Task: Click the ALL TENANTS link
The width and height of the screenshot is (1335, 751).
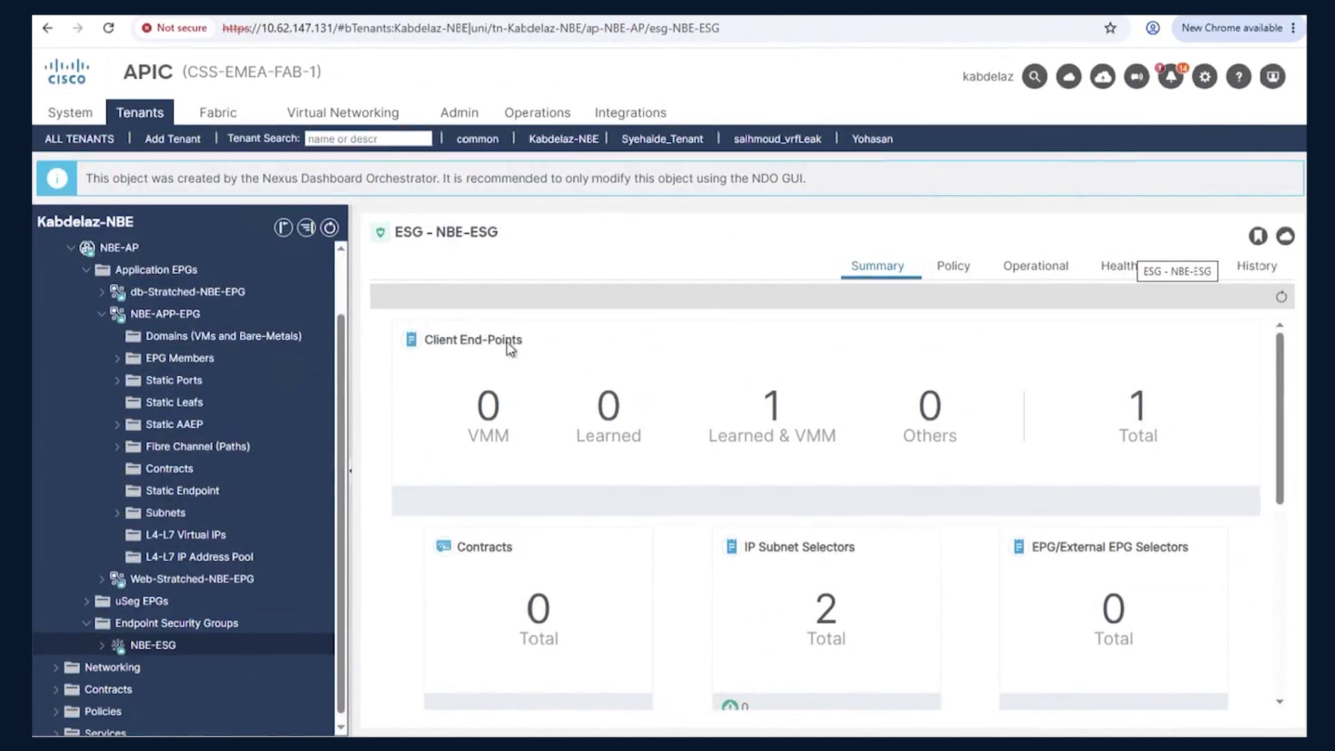Action: click(x=79, y=139)
